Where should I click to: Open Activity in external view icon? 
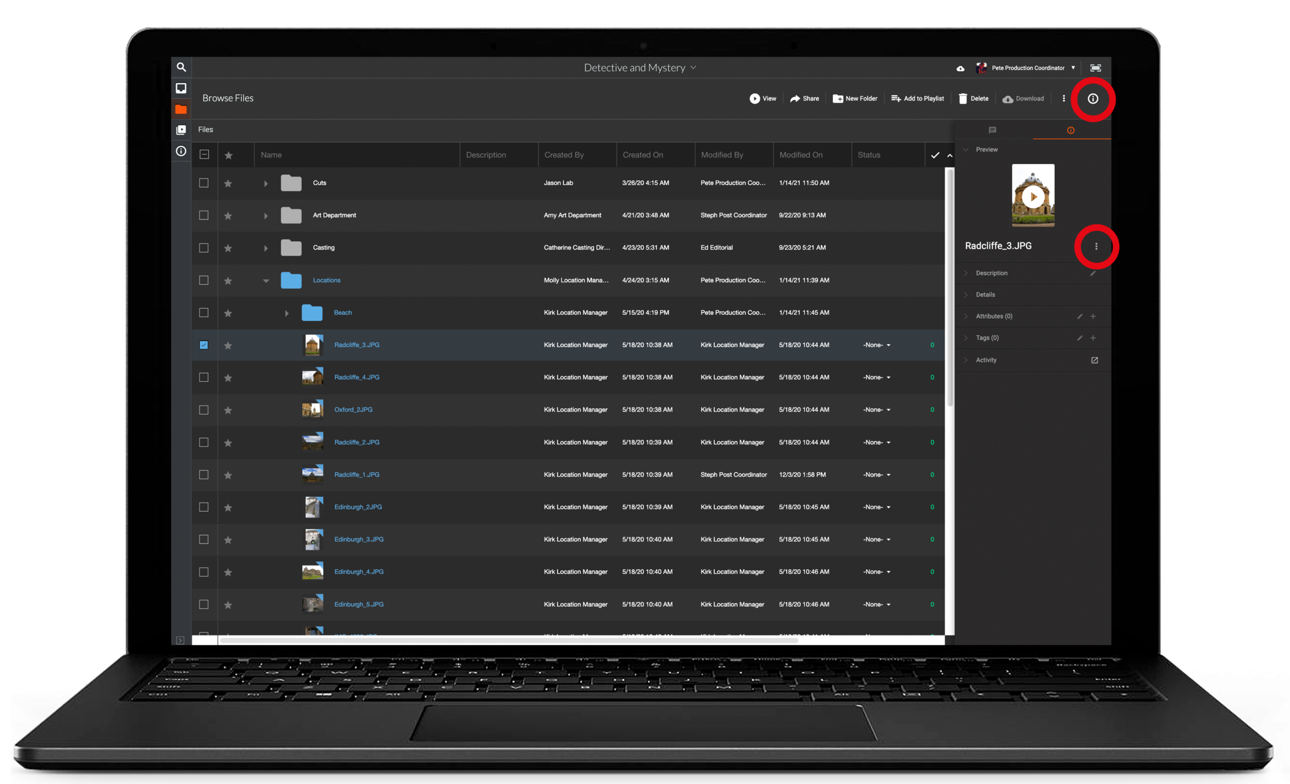click(x=1094, y=360)
